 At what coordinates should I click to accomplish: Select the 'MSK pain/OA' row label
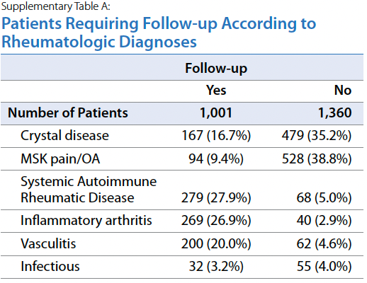pyautogui.click(x=60, y=158)
